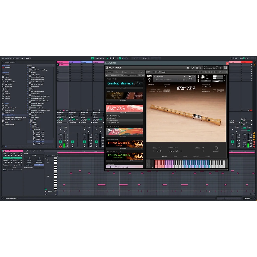Open Max for Live category
Viewport: 257px width, 257px height.
tap(7, 87)
